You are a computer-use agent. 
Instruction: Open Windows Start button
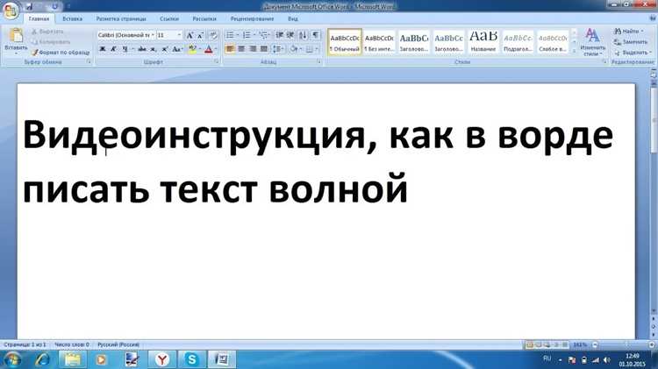click(11, 359)
